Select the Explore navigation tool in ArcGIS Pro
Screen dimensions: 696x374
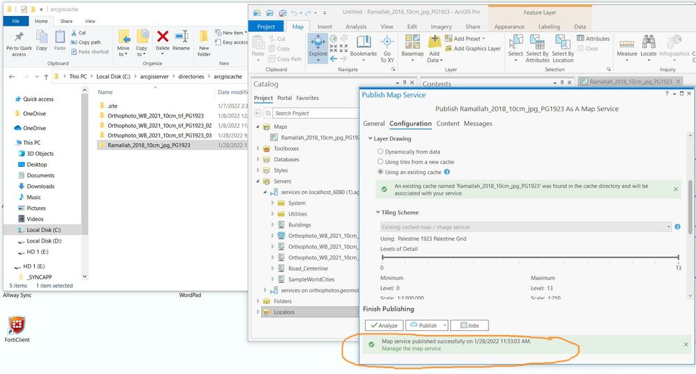click(x=318, y=47)
